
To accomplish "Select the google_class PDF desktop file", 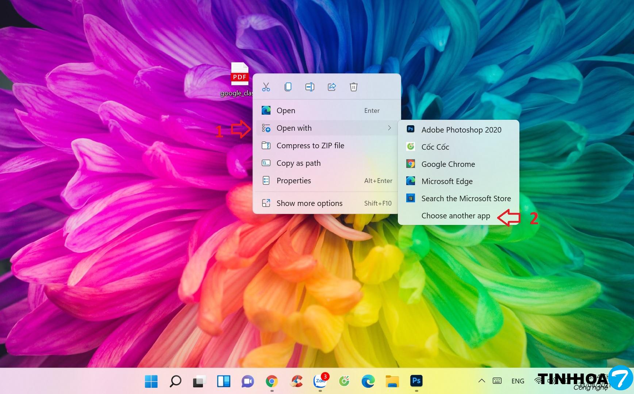I will pyautogui.click(x=239, y=75).
